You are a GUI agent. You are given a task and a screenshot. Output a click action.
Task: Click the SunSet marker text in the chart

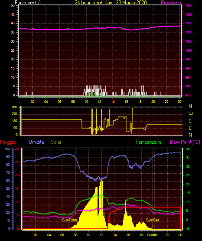pos(153,220)
